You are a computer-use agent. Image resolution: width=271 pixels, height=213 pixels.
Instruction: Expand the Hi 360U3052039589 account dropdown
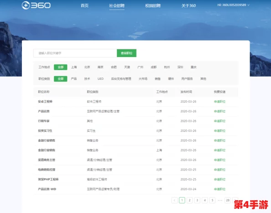point(233,5)
